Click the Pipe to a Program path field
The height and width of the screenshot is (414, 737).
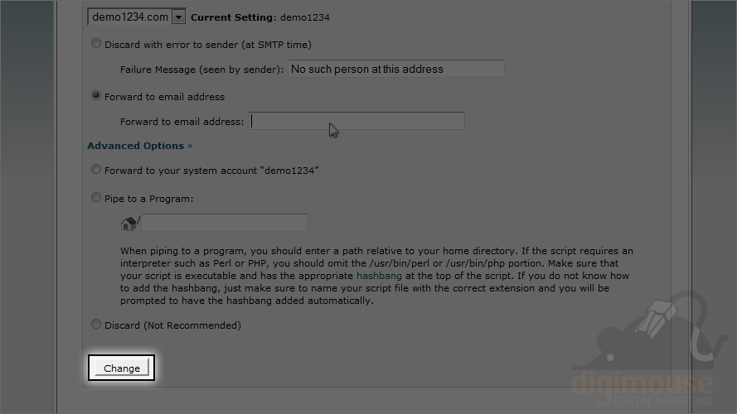225,223
